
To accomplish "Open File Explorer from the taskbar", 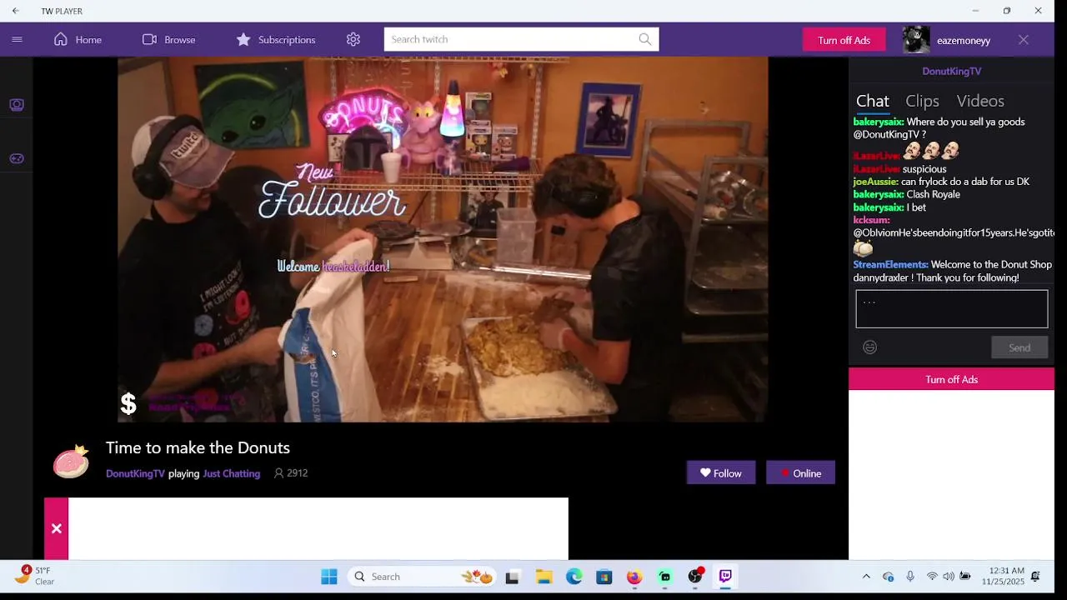I will coord(544,577).
